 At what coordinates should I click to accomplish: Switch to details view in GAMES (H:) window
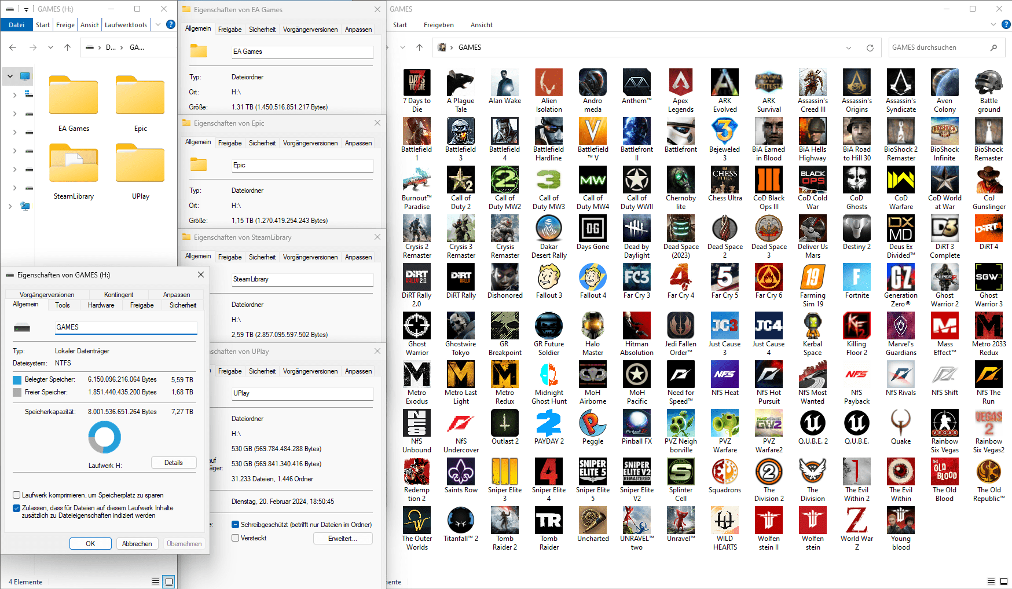tap(156, 581)
